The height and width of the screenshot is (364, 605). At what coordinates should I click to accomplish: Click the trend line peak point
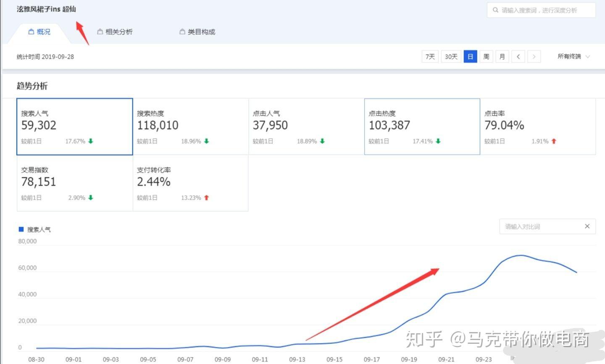coord(521,255)
